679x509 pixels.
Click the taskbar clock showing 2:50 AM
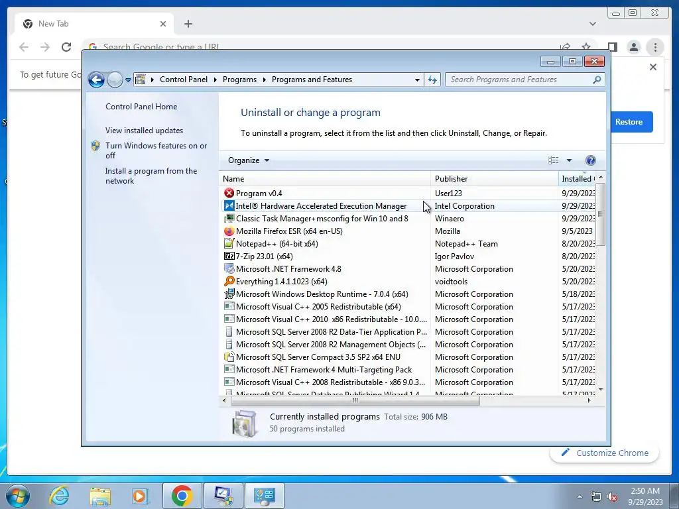(645, 496)
